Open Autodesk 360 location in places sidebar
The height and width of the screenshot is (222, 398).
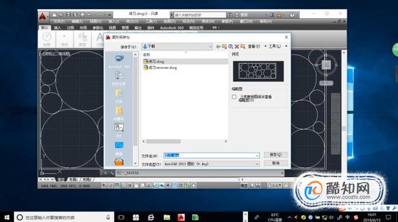pos(119,61)
